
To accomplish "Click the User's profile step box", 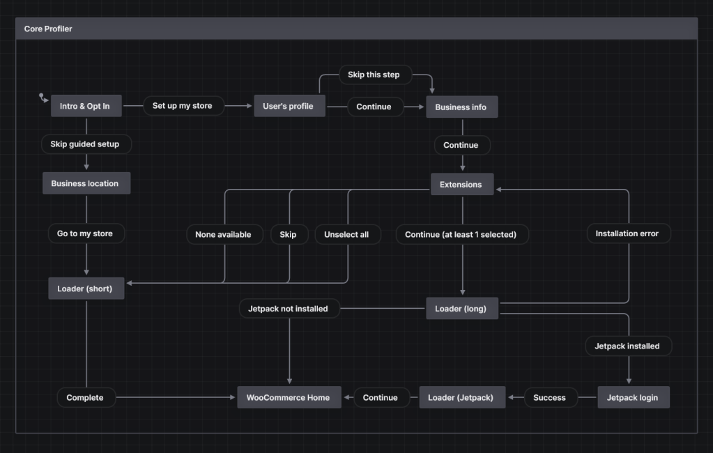I will [x=289, y=106].
